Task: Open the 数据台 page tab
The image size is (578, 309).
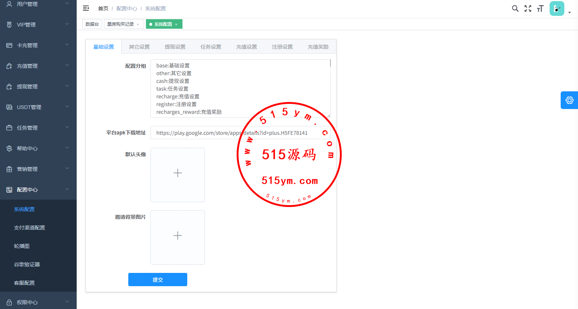Action: pos(92,24)
